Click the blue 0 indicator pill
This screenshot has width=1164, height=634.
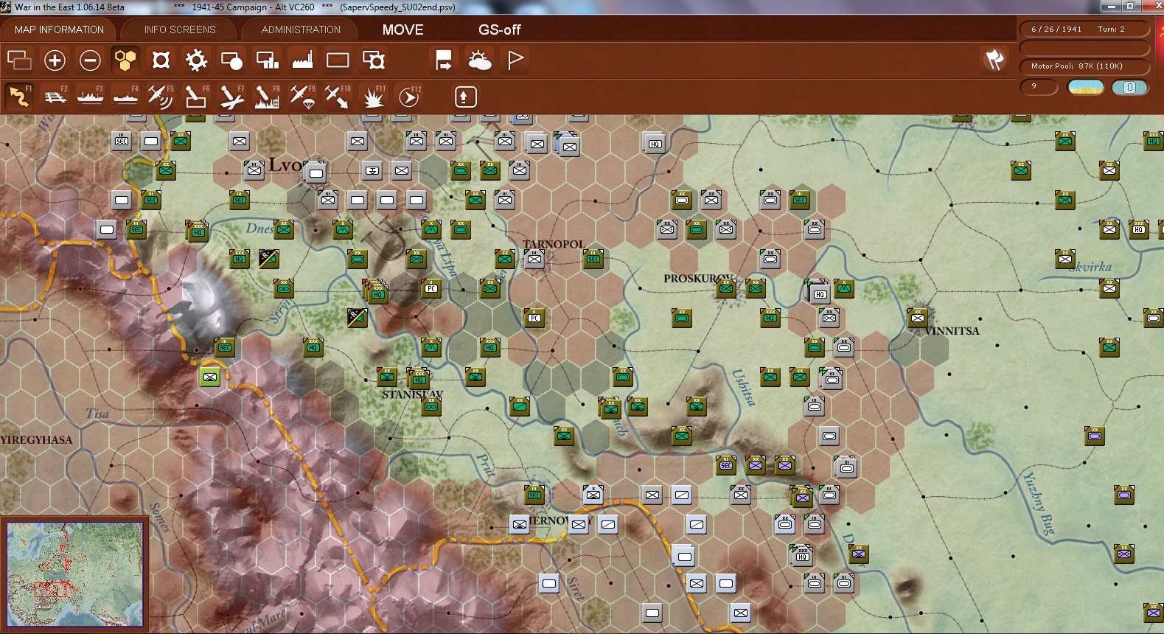[1129, 87]
